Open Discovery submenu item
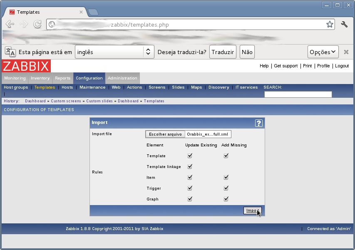The width and height of the screenshot is (355, 250). click(219, 87)
